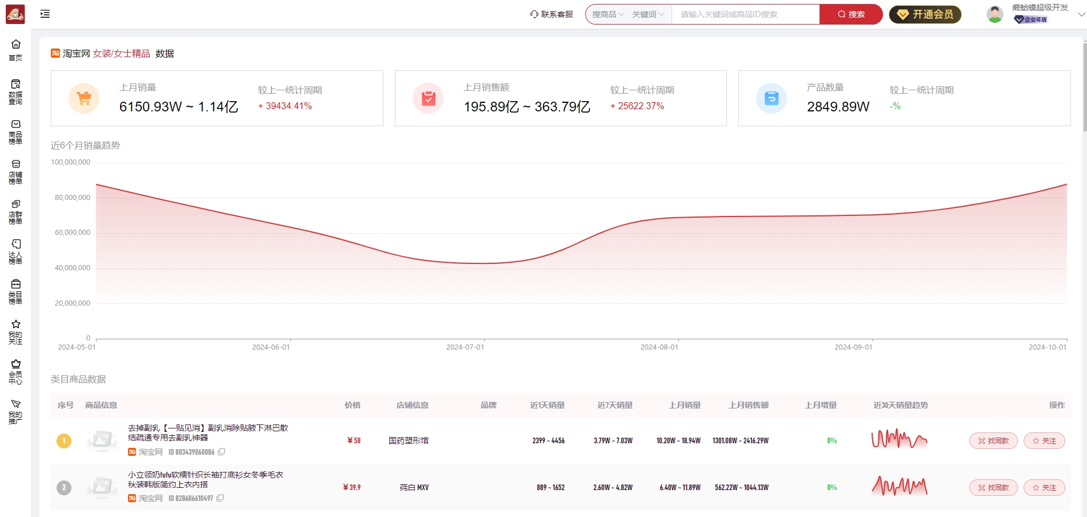Click the keyword search input field
1087x517 pixels.
point(745,14)
